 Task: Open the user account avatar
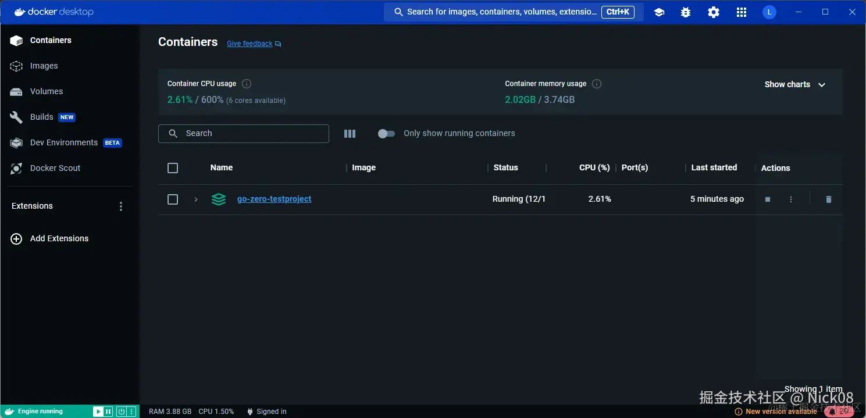click(769, 12)
